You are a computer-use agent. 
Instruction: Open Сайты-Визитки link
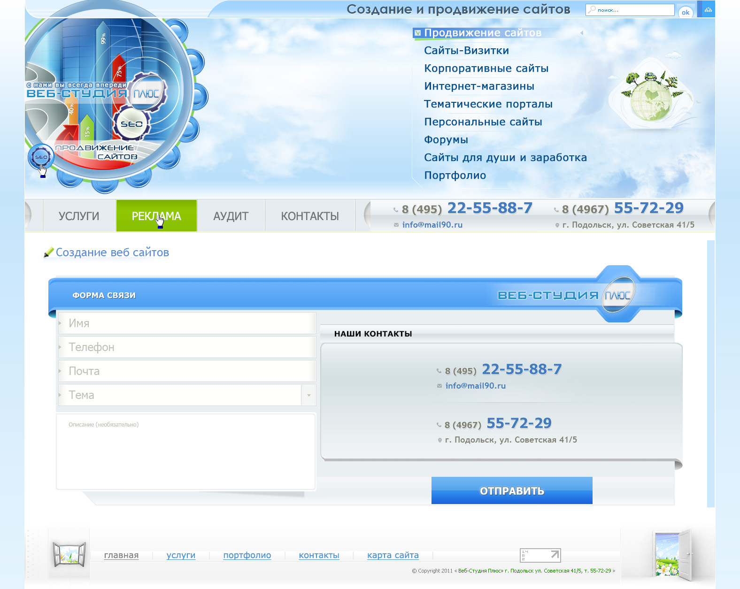pos(466,51)
